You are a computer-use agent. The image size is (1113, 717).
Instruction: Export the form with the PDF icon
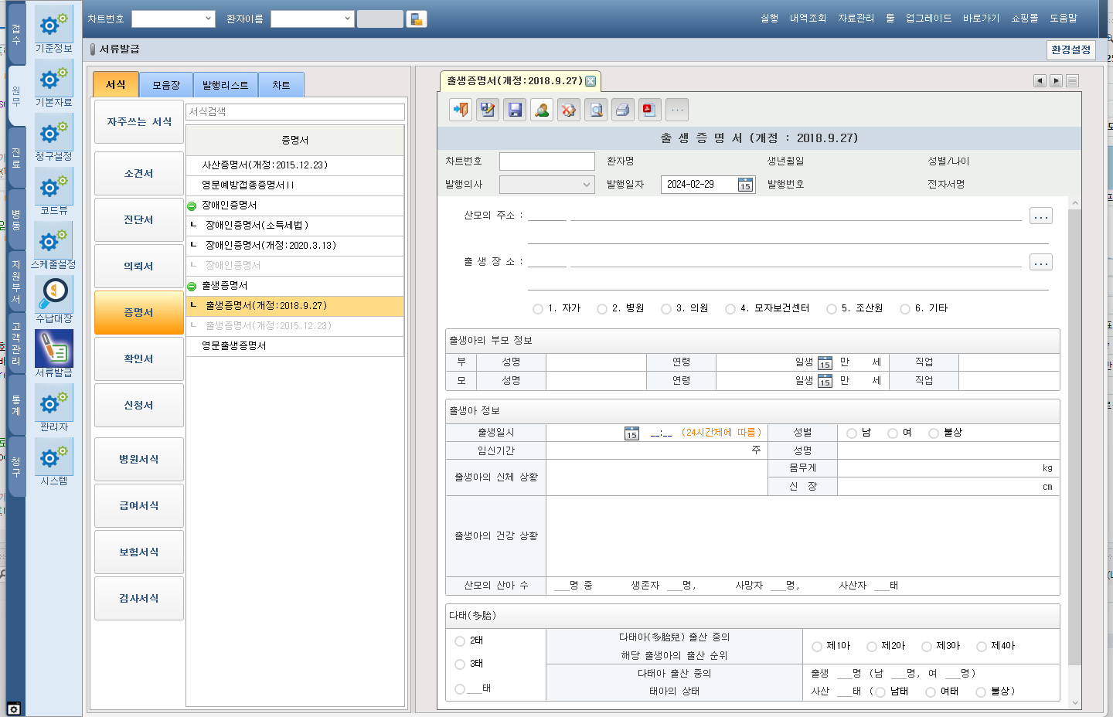point(649,110)
